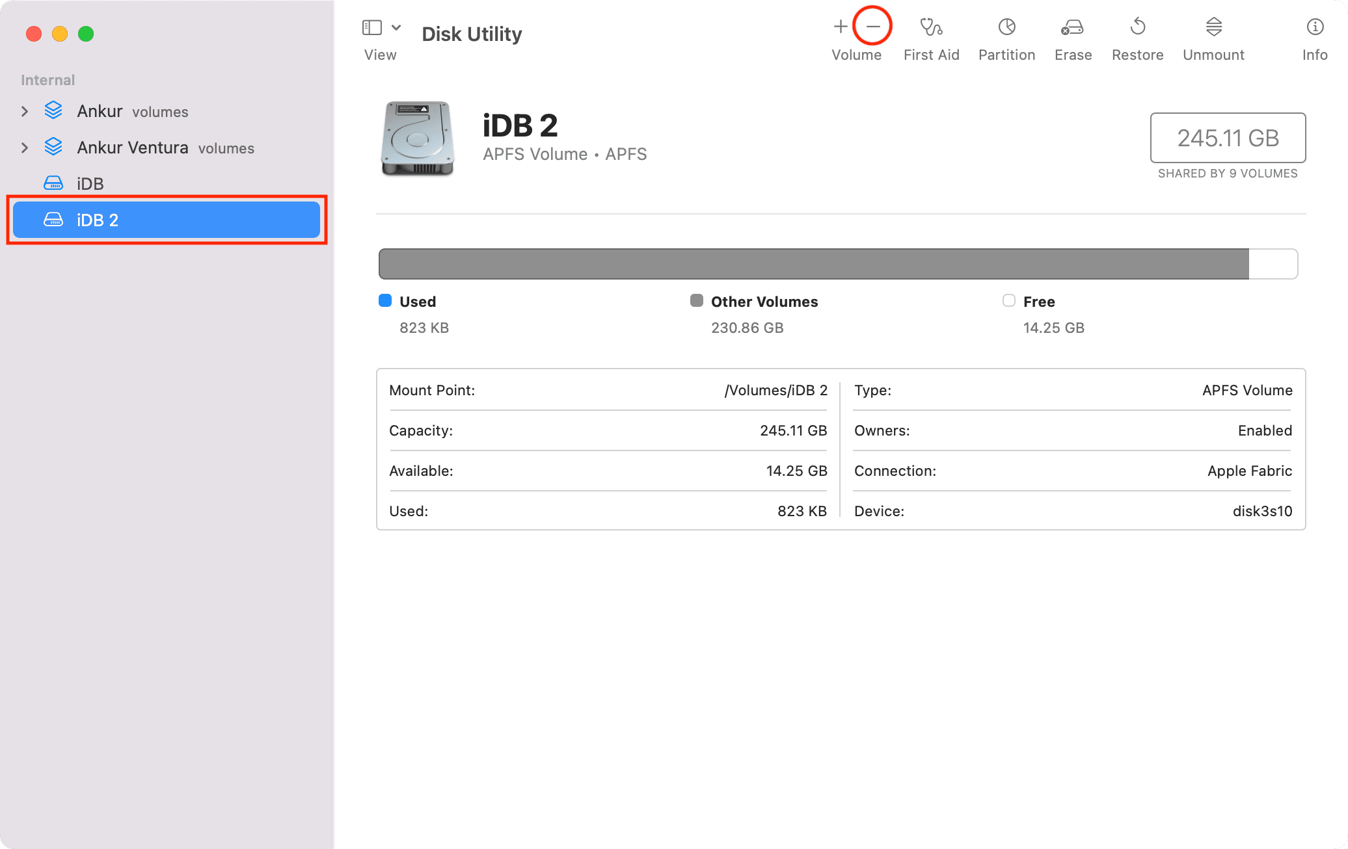Open the View dropdown chevron
Viewport: 1348px width, 849px height.
(396, 27)
